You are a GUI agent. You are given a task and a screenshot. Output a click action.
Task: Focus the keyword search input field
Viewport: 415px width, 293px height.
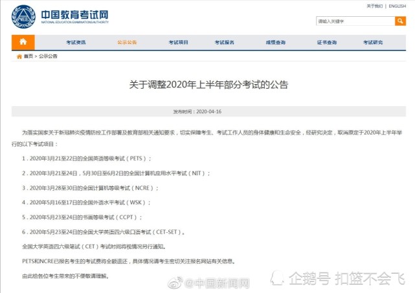pyautogui.click(x=355, y=21)
